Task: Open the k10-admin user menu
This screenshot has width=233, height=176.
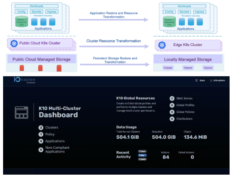Action: click(219, 80)
